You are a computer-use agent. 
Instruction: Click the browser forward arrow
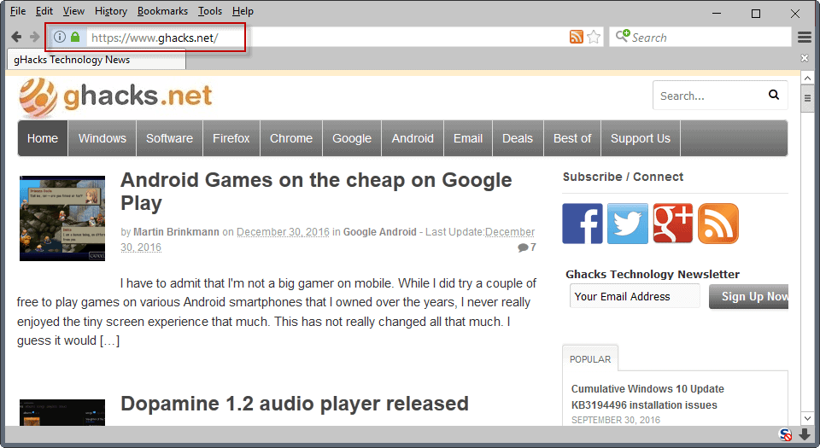34,37
